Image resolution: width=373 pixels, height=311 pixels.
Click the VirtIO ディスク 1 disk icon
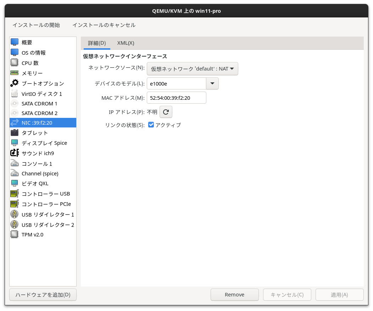tap(14, 93)
